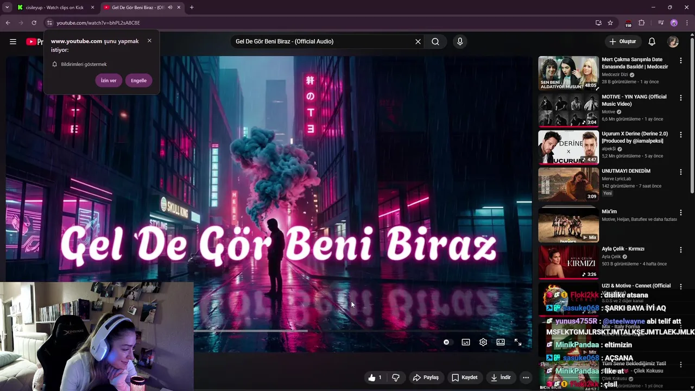Open a new browser tab
This screenshot has width=695, height=391.
pyautogui.click(x=192, y=8)
